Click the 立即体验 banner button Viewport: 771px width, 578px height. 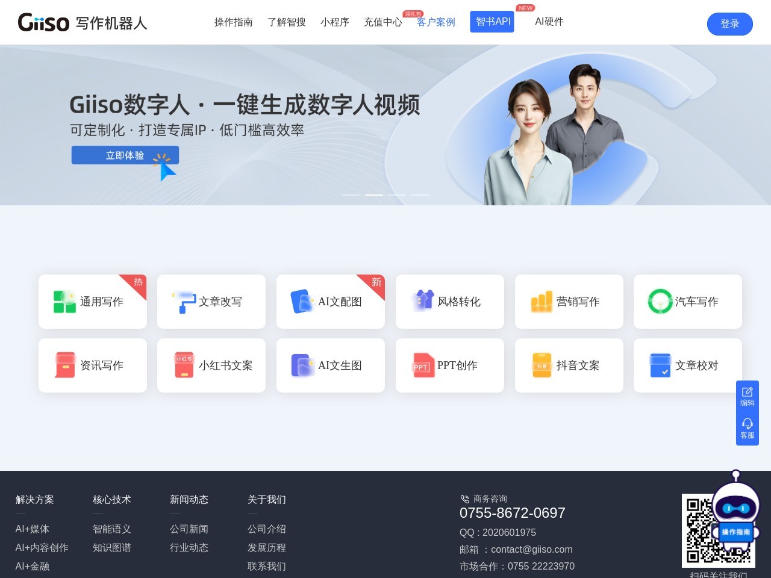pos(125,155)
